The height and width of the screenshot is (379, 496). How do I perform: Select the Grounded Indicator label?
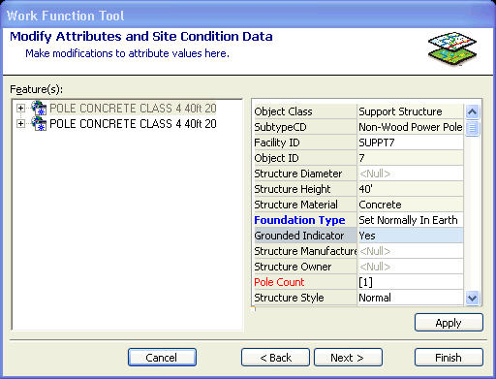point(305,236)
